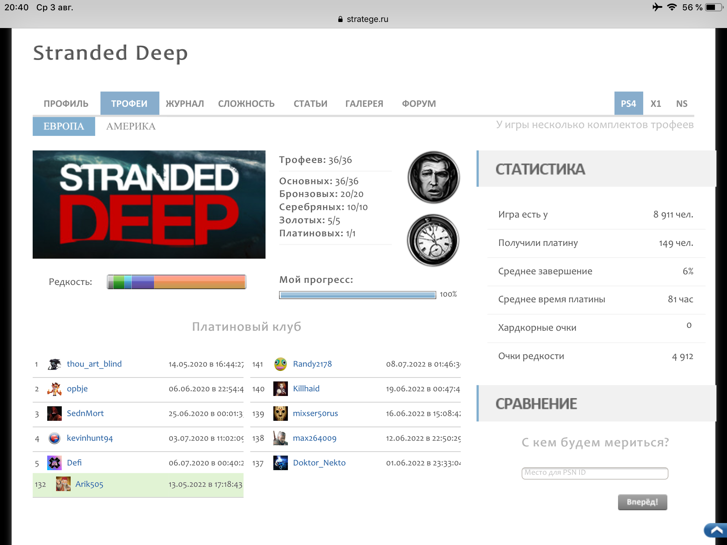This screenshot has width=727, height=545.
Task: Switch to the ПРОФИЛЬ tab
Action: coord(66,104)
